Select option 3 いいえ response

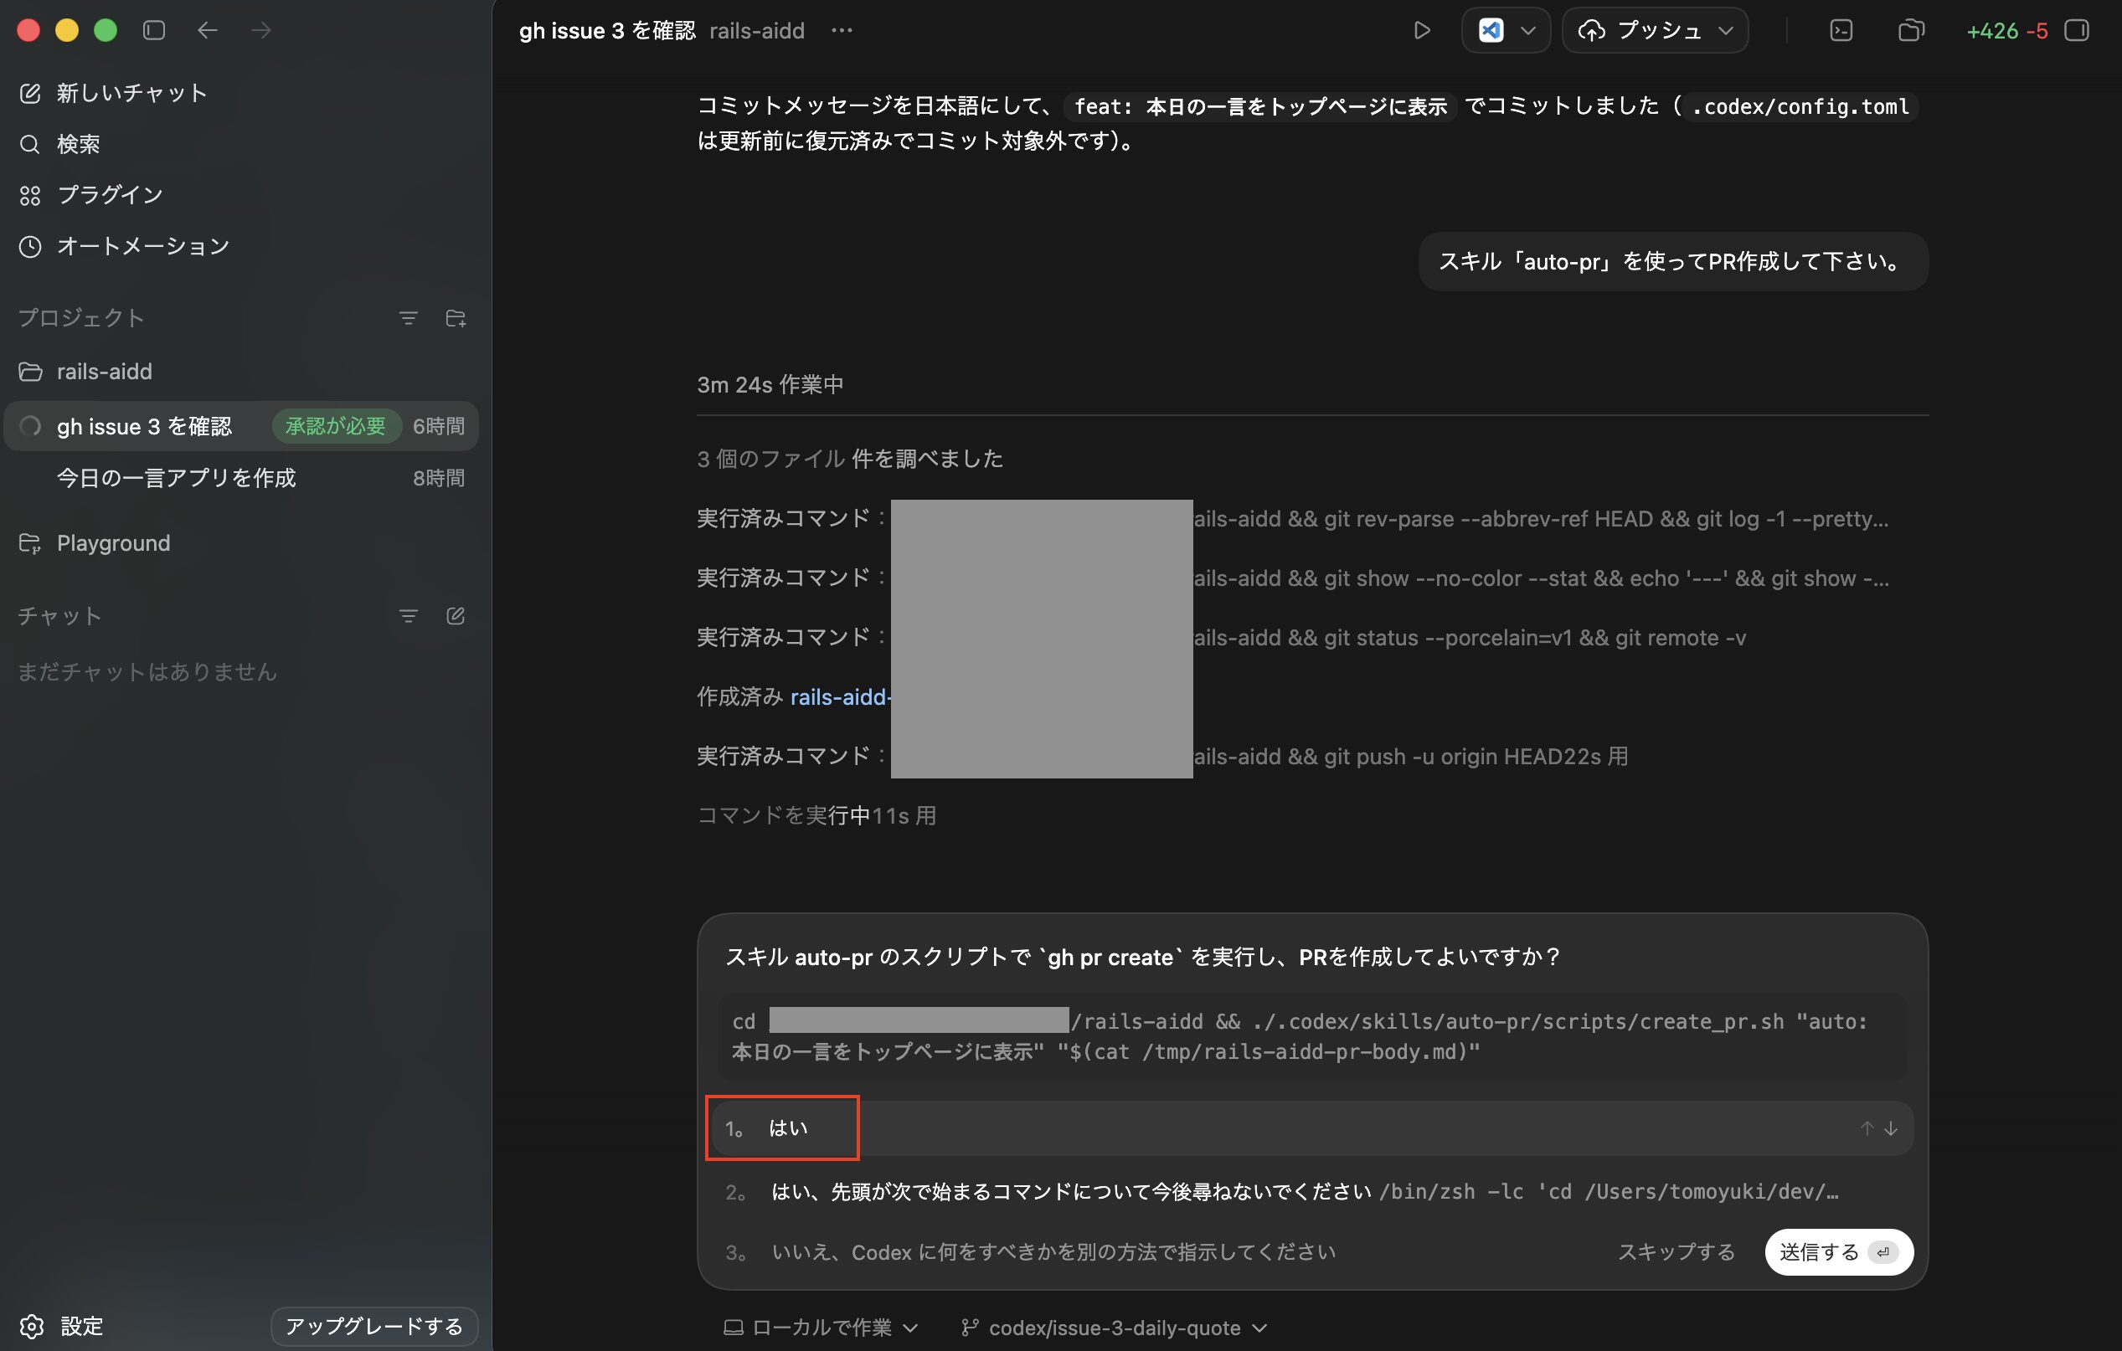[1053, 1251]
